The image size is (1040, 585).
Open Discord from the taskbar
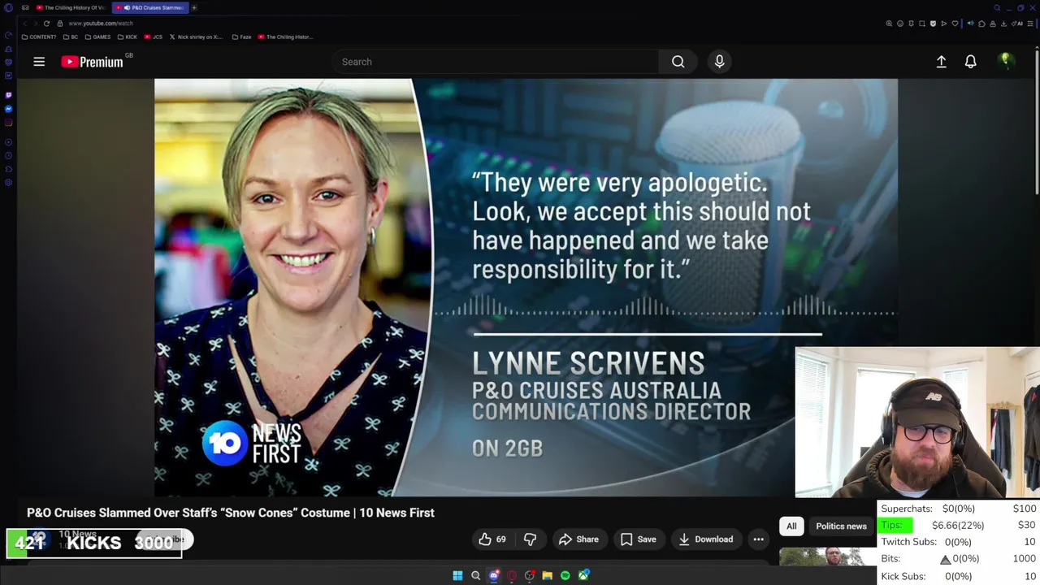tap(494, 575)
